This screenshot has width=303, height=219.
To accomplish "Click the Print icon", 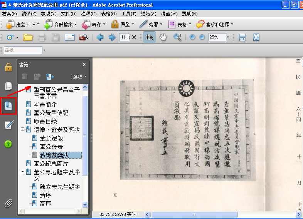I will point(42,37).
